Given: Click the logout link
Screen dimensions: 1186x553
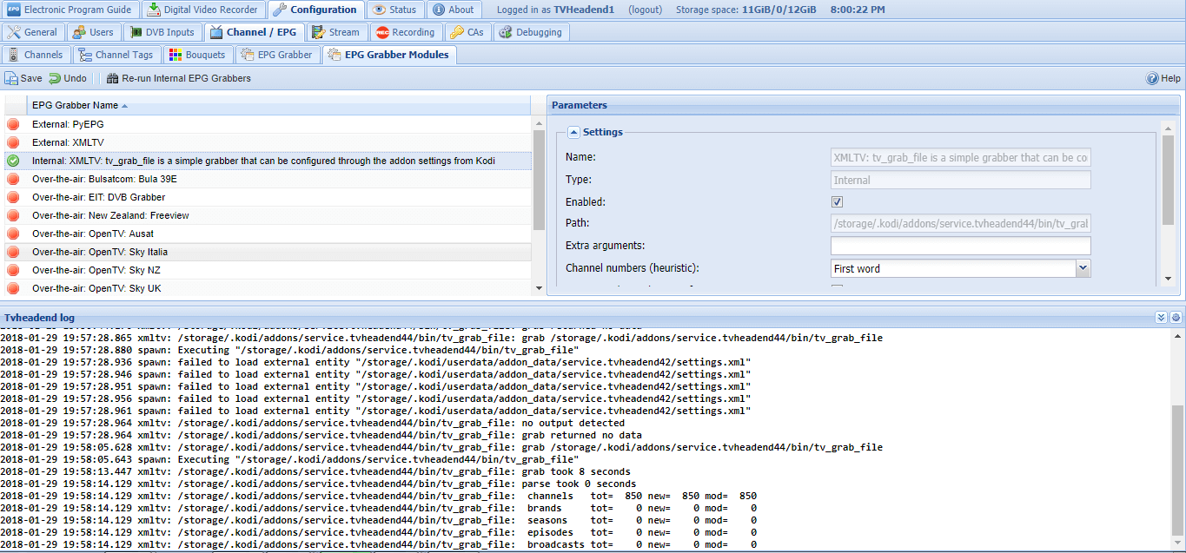Looking at the screenshot, I should point(644,10).
